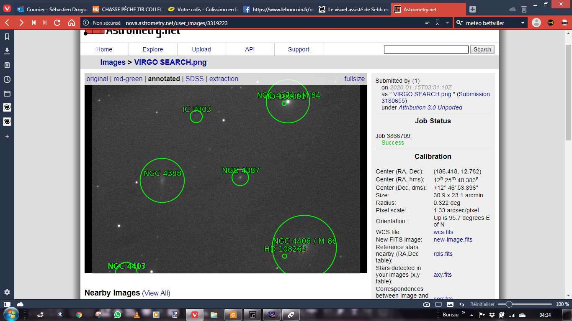This screenshot has height=321, width=572.
Task: Open Support in site navigation
Action: point(299,49)
